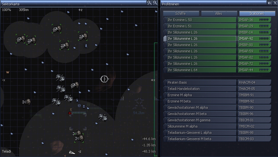The image size is (278, 157).
Task: Select Teladi Handelsstation in the list
Action: click(201, 89)
